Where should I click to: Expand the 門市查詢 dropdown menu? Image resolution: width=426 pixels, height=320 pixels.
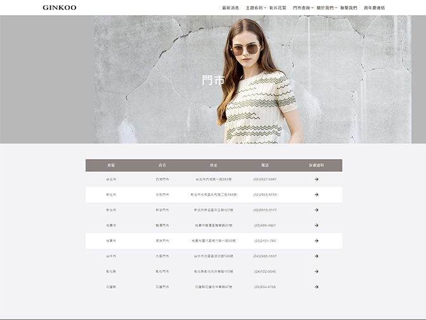[303, 8]
